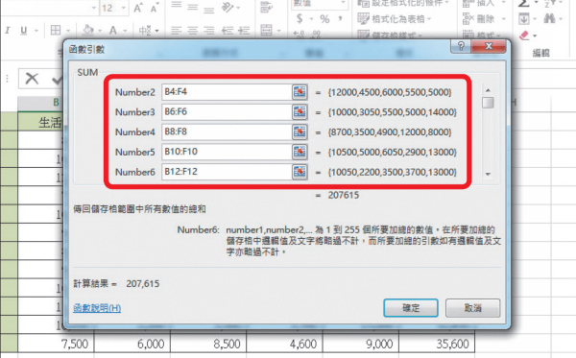
Task: Increase font size with larger A icon
Action: pyautogui.click(x=138, y=8)
